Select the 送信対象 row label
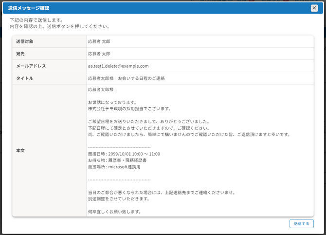 pos(25,41)
